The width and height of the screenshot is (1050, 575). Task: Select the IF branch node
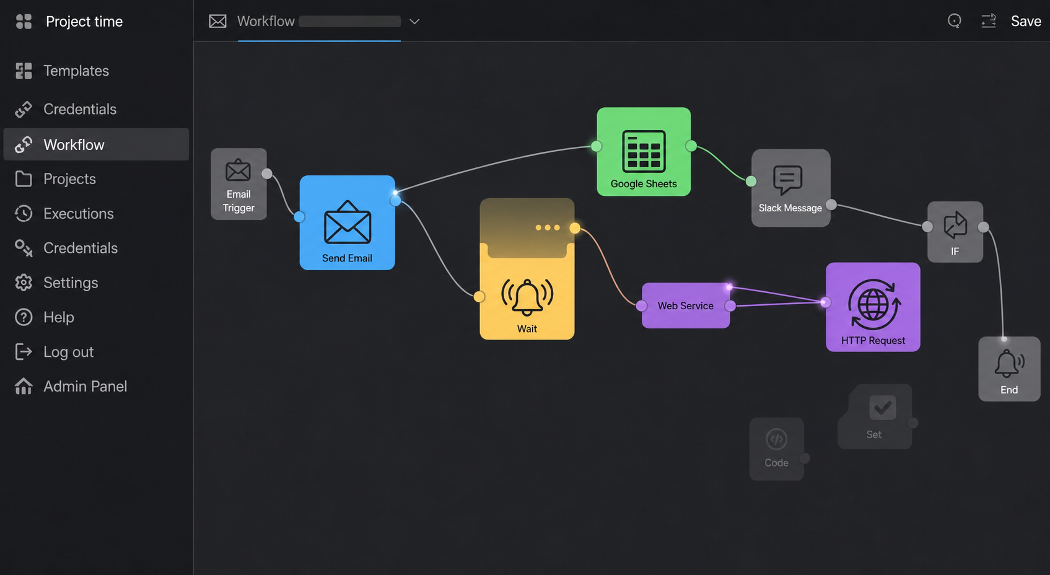point(955,232)
